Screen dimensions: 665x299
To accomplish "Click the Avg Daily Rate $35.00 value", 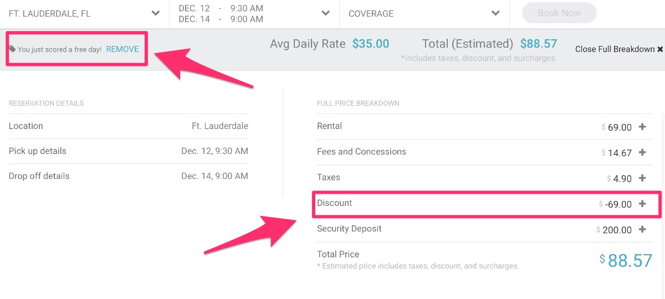I will [370, 44].
